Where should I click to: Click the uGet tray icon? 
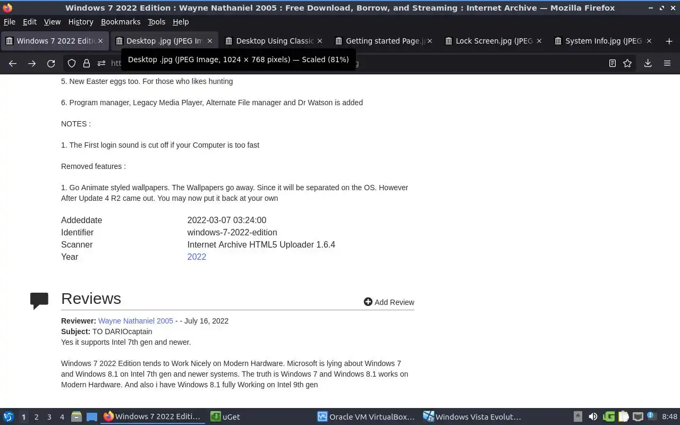click(609, 416)
